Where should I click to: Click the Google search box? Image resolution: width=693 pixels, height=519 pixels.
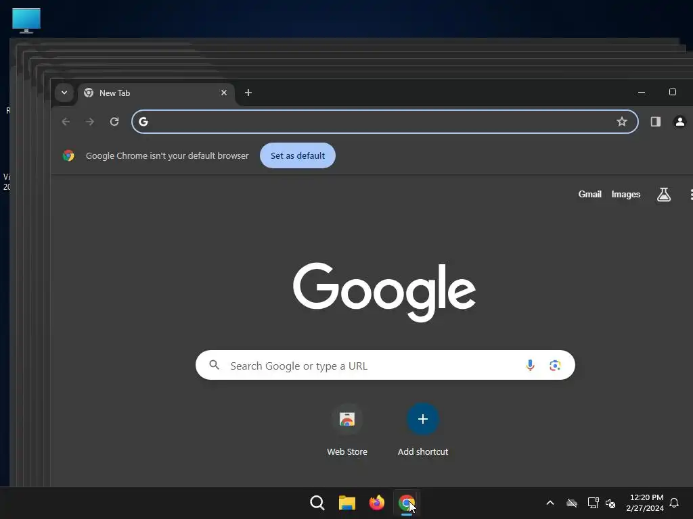385,365
